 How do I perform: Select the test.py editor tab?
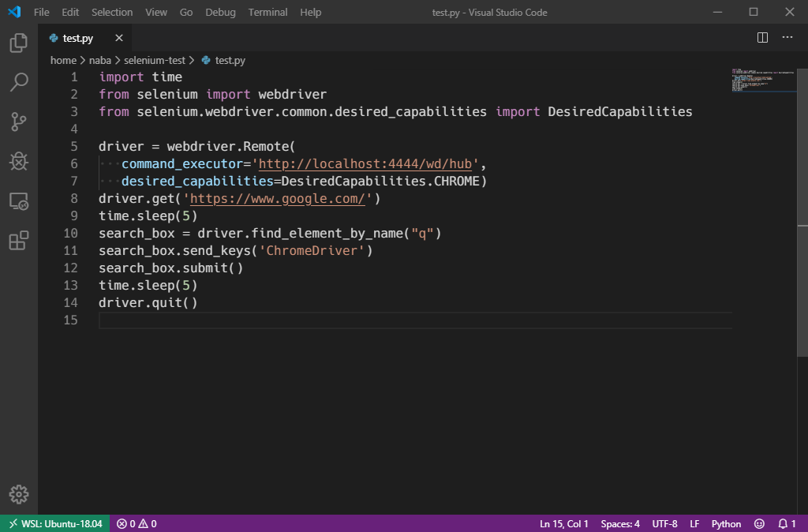point(77,37)
